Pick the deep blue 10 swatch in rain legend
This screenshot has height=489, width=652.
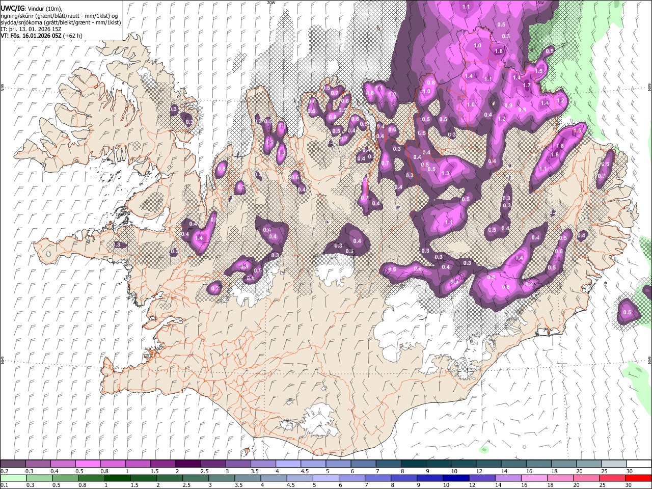(x=456, y=478)
